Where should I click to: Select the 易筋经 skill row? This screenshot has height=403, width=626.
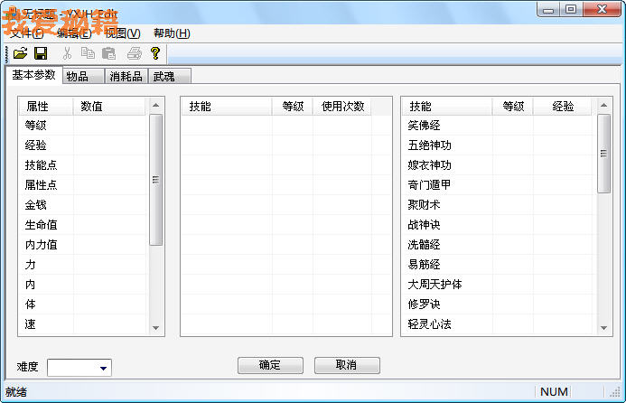pos(425,265)
